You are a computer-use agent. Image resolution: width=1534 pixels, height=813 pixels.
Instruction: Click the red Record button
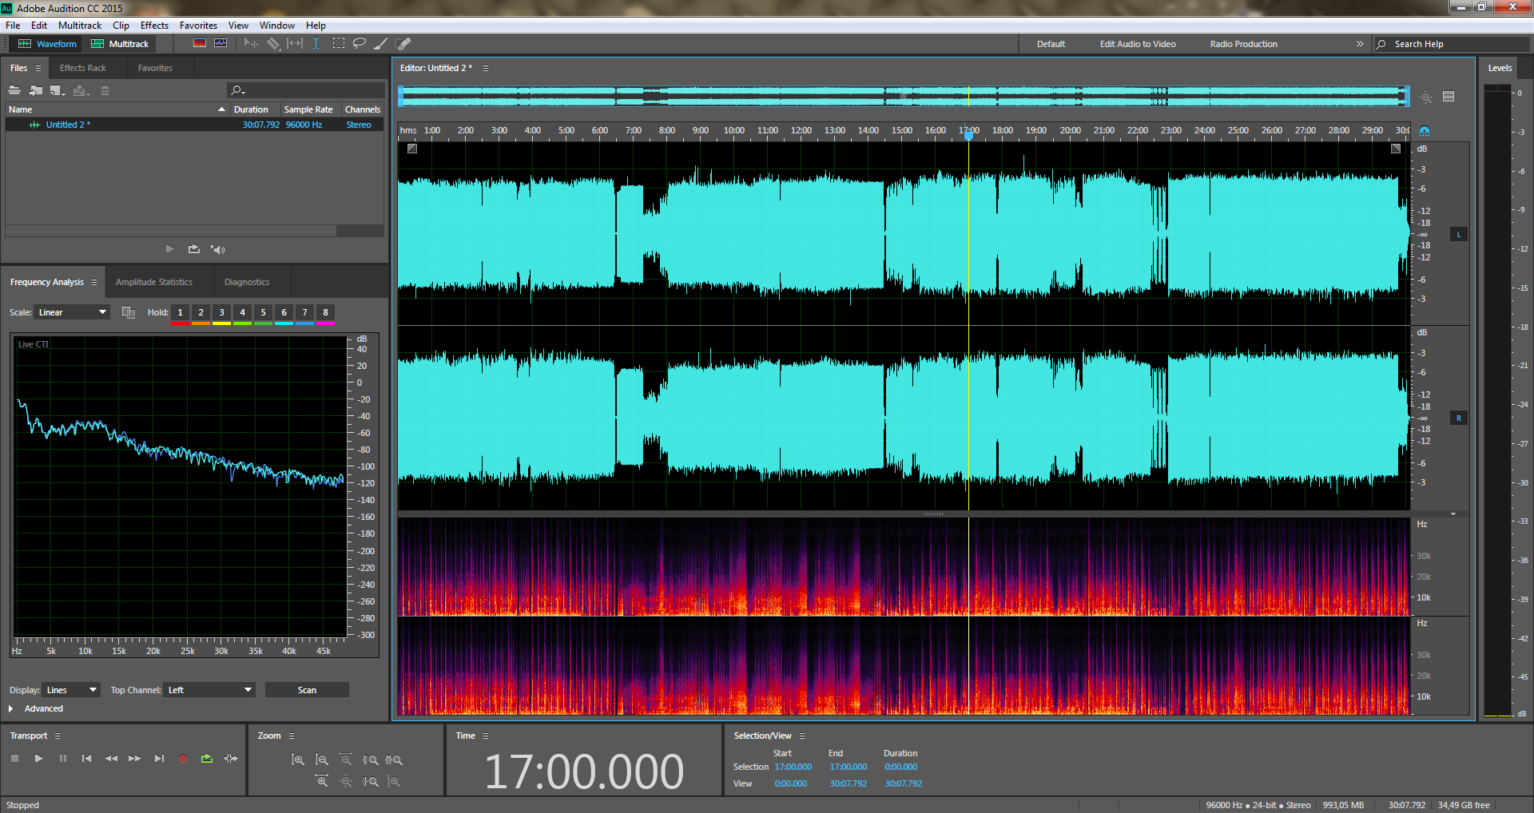(183, 759)
